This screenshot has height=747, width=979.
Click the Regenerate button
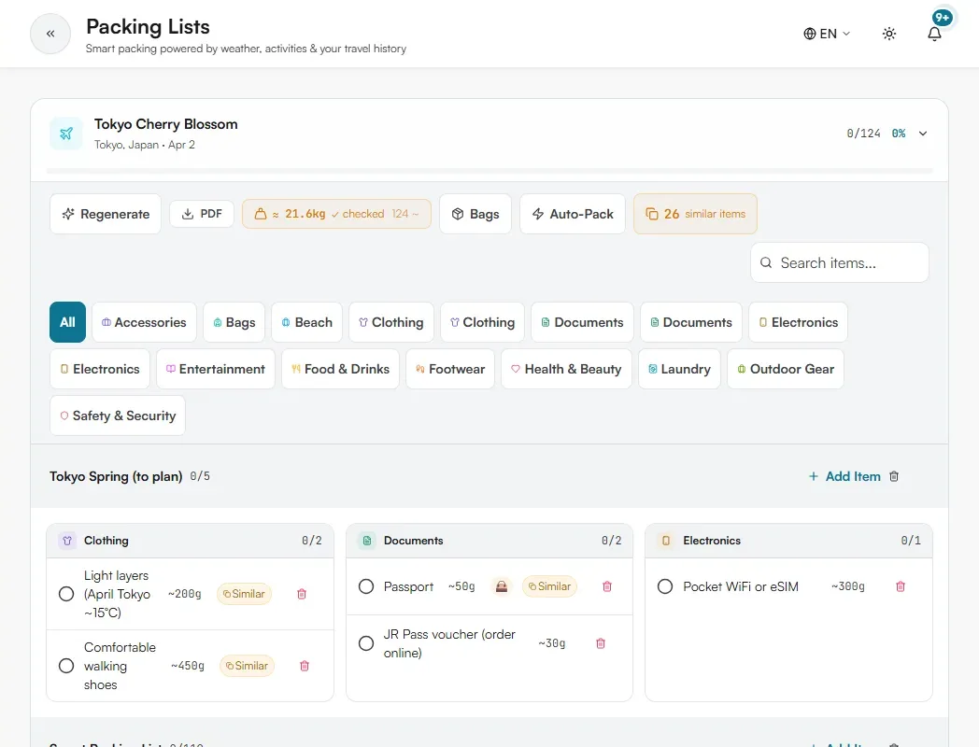(x=106, y=214)
